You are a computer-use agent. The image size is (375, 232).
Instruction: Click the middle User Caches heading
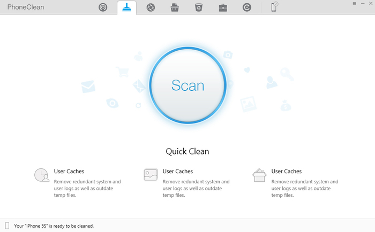(x=177, y=172)
